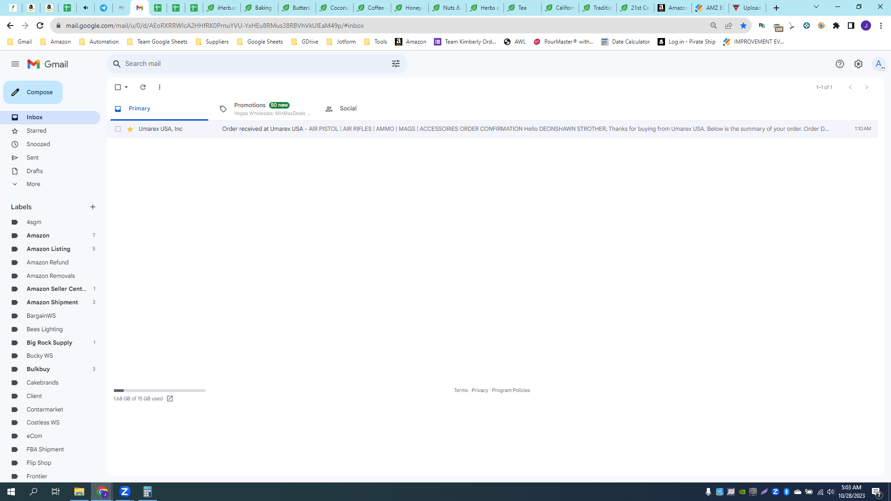
Task: Open the Support help icon
Action: (x=839, y=64)
